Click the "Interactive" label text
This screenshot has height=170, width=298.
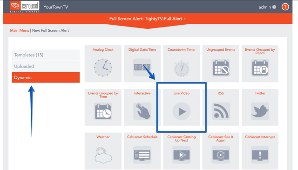coord(142,93)
